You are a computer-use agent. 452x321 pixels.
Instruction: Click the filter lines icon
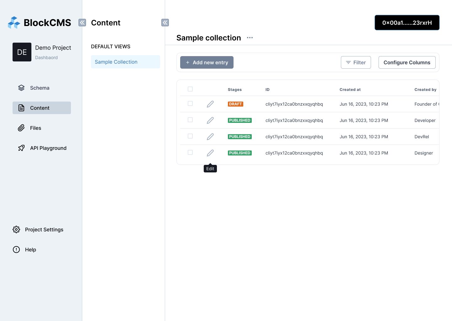(348, 62)
